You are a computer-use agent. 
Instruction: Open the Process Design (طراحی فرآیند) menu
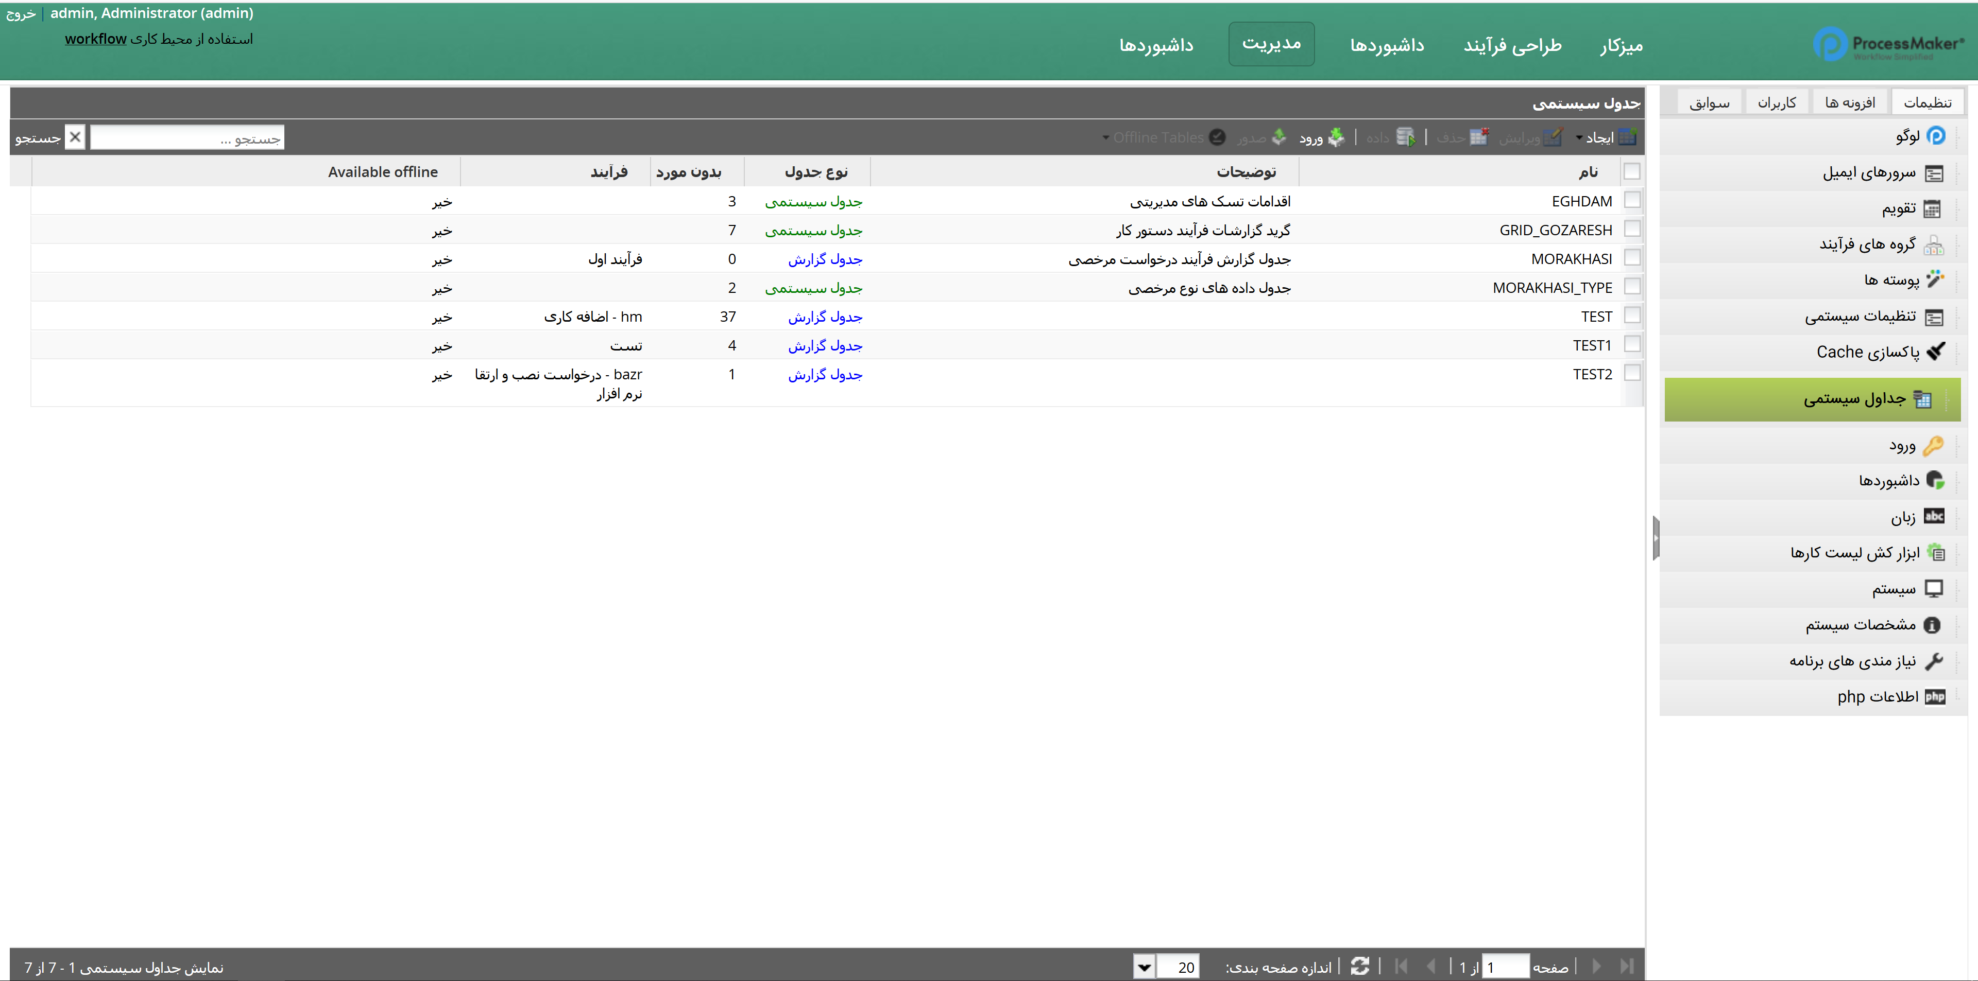pyautogui.click(x=1512, y=45)
